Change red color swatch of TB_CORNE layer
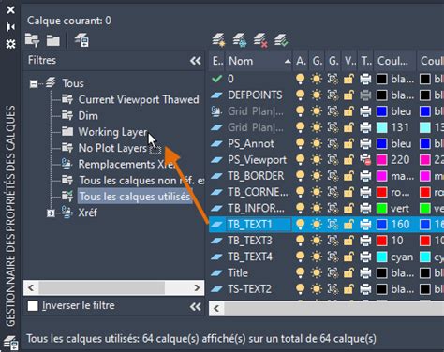The image size is (444, 352). pyautogui.click(x=381, y=192)
